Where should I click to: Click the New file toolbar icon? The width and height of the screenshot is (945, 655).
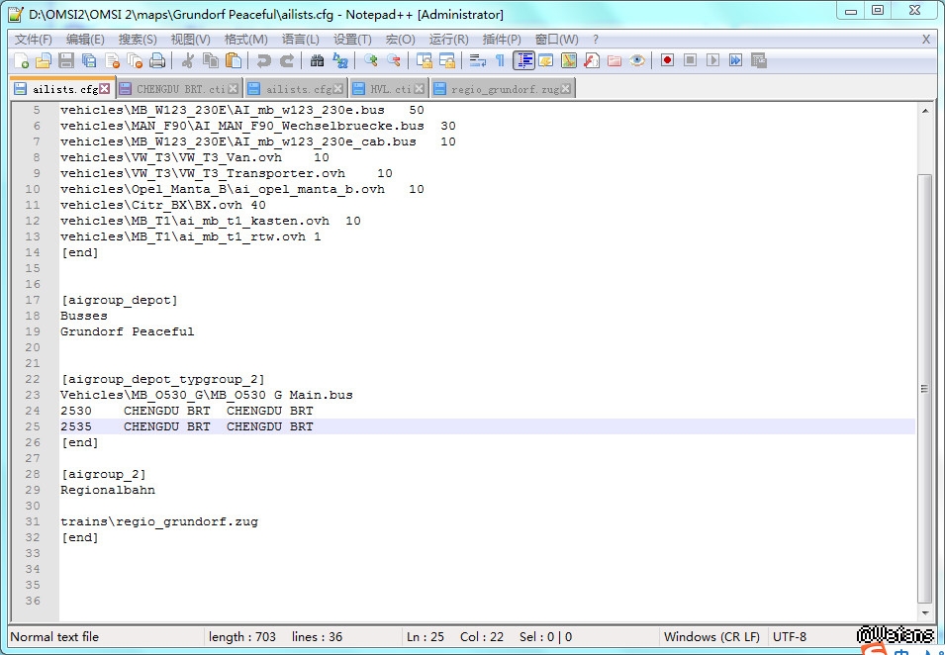click(x=21, y=61)
